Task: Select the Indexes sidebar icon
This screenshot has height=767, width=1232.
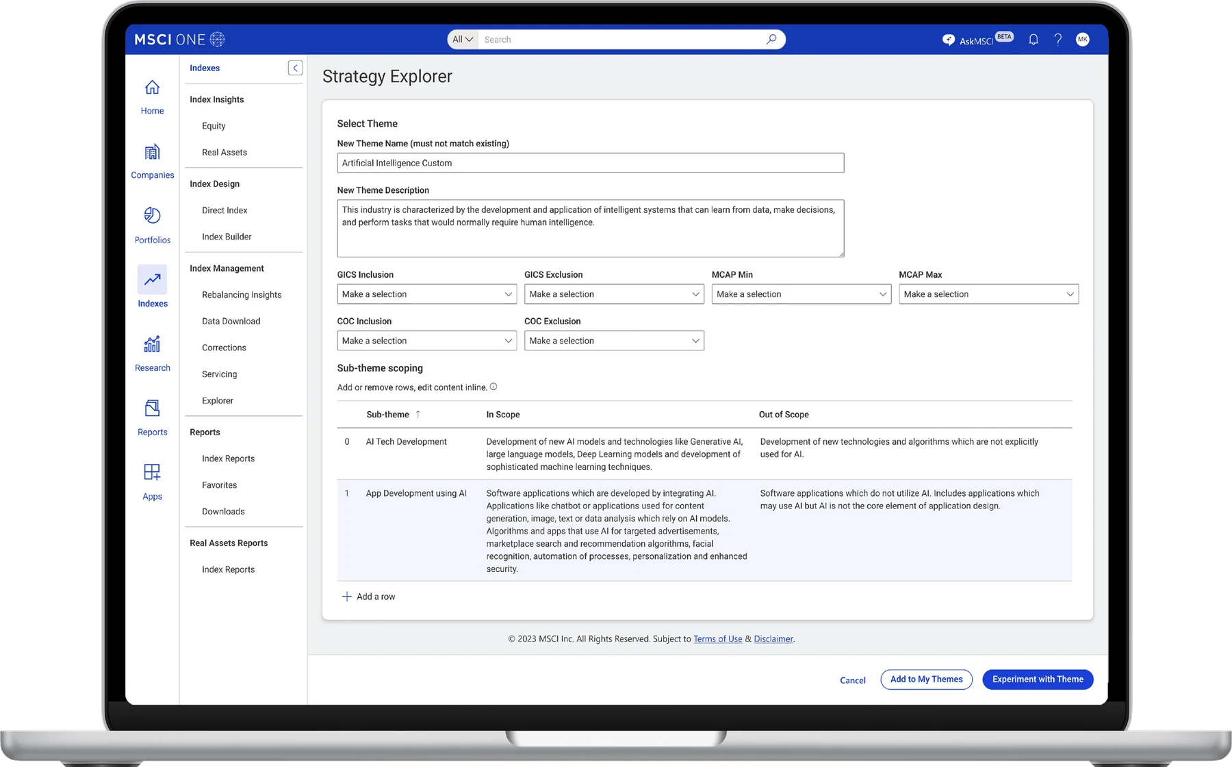Action: pos(152,279)
